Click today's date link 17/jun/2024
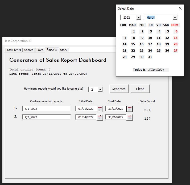The height and width of the screenshot is (185, 190). click(x=156, y=70)
